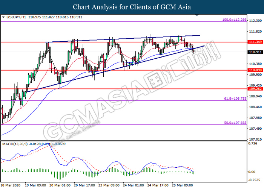Click the 18 Mar 2020 date on time axis
This screenshot has width=264, height=188.
click(x=11, y=185)
